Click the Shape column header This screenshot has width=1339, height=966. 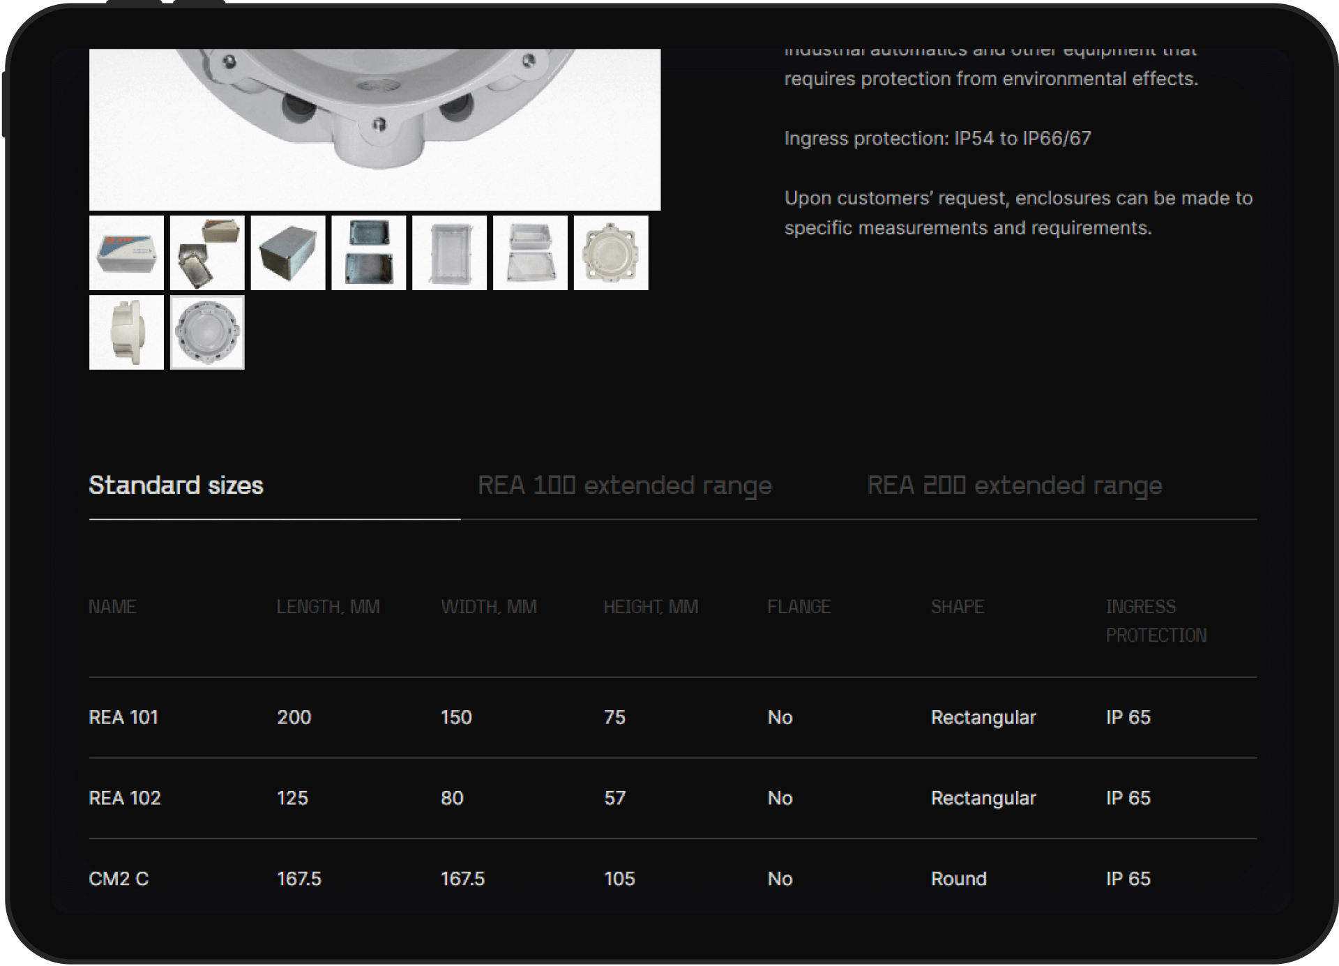(957, 607)
